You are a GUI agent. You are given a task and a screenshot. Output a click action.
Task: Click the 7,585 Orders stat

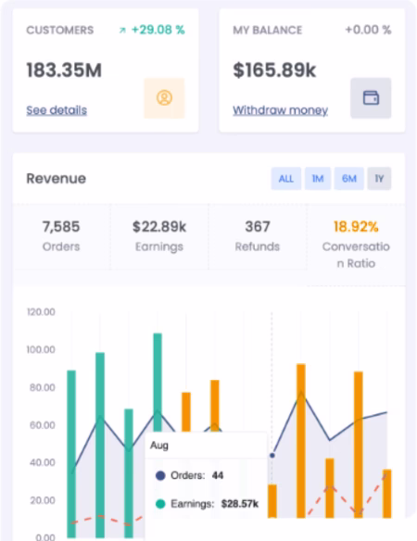(x=61, y=236)
